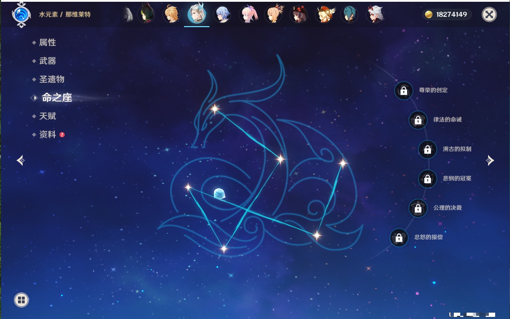Image resolution: width=510 pixels, height=319 pixels.
Task: Select the blond Traveler Aether portrait
Action: [x=171, y=14]
